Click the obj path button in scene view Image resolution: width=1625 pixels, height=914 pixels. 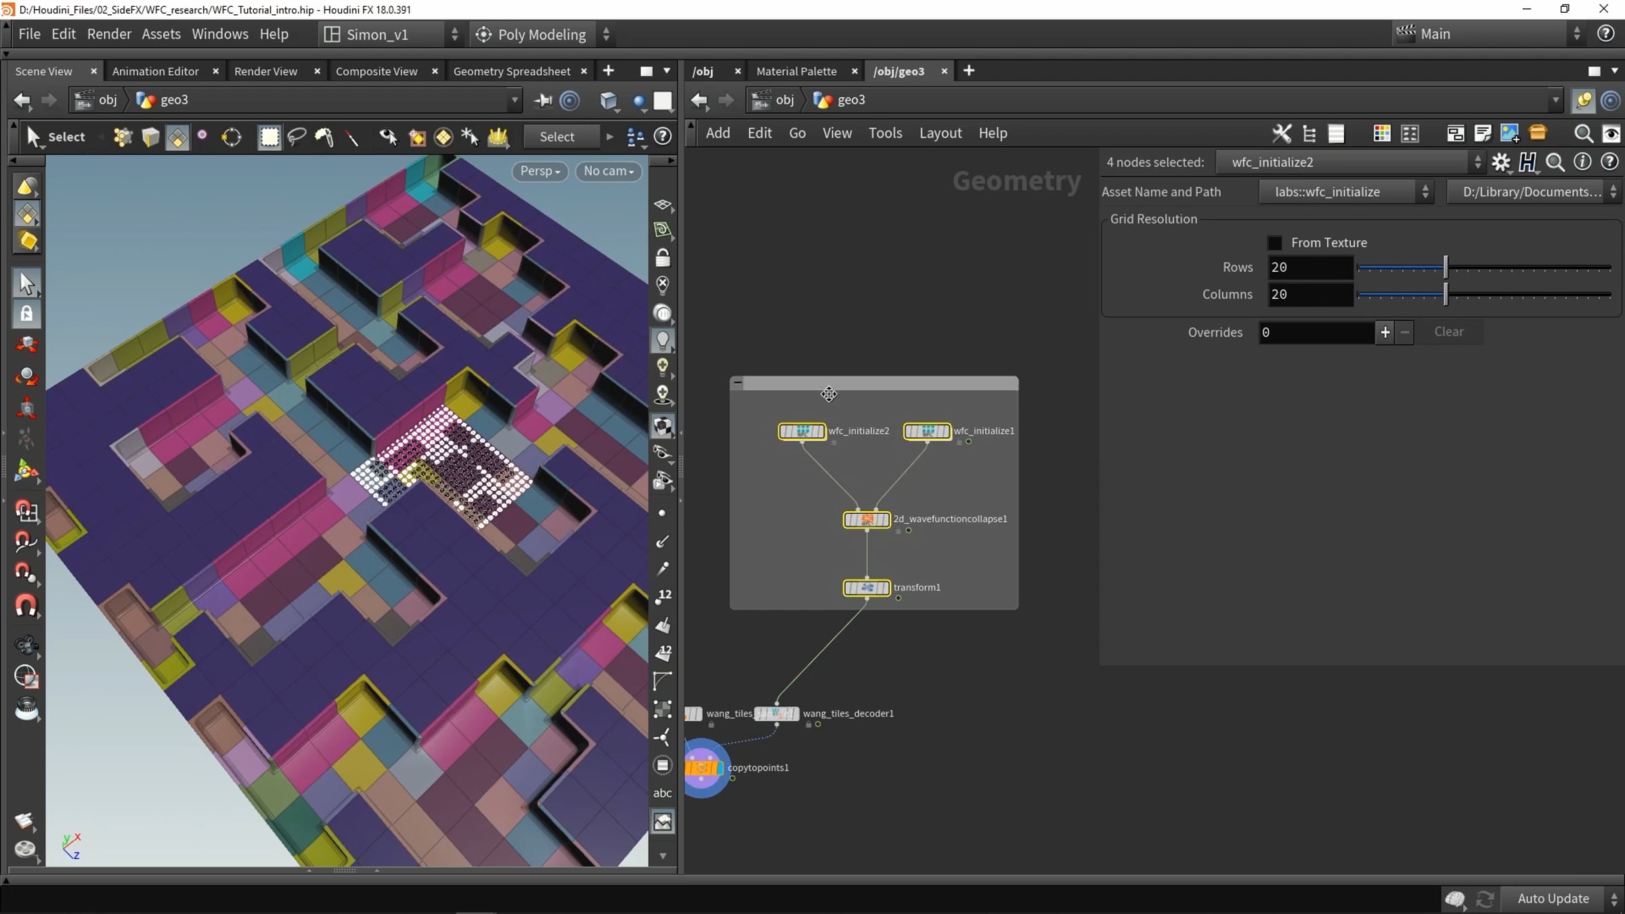pos(97,100)
